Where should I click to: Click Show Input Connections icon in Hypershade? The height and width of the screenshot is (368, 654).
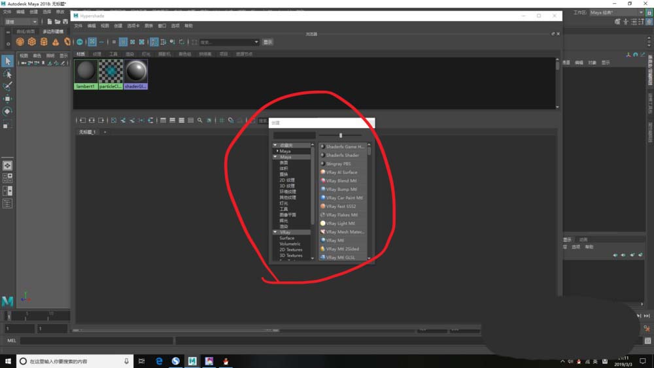coord(82,120)
